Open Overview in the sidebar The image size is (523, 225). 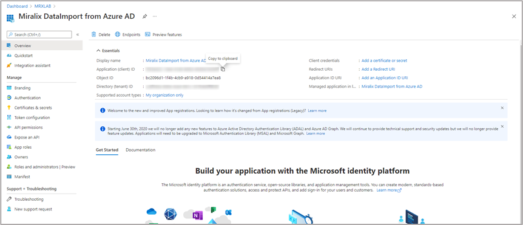41,45
